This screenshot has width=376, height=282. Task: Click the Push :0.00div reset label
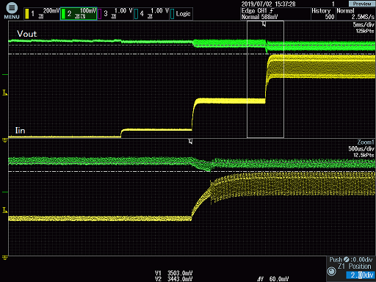point(351,260)
